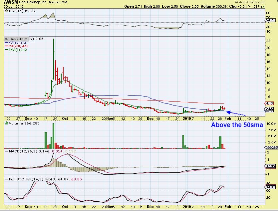Viewport: 278px width, 211px height.
Task: Click the 0.146 MACD tag on the right axis
Action: [x=270, y=166]
